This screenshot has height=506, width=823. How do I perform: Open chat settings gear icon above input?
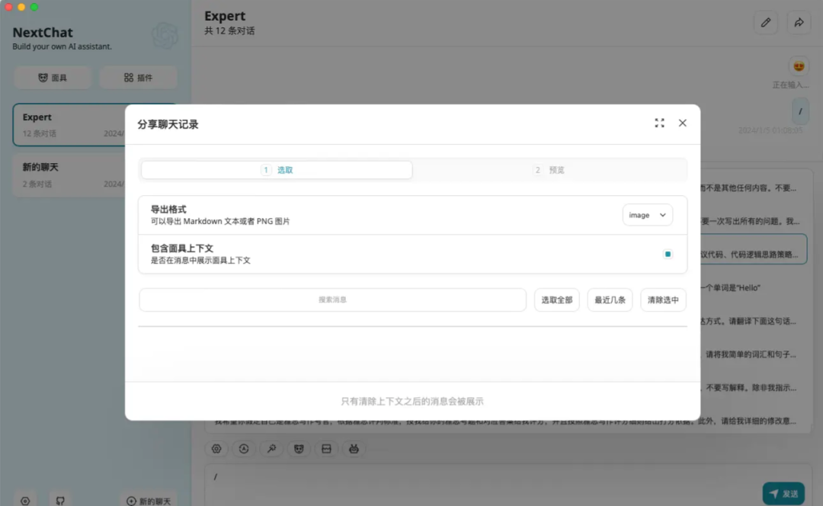(216, 449)
